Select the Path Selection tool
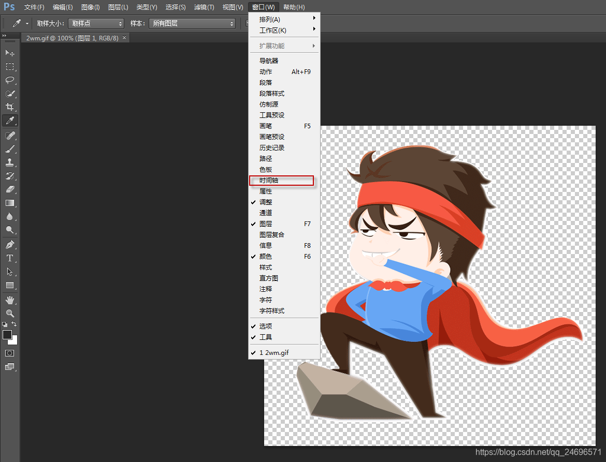Image resolution: width=606 pixels, height=462 pixels. point(10,272)
